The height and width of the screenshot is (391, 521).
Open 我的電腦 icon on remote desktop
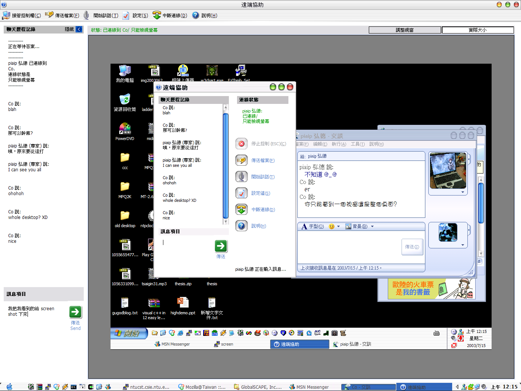125,73
